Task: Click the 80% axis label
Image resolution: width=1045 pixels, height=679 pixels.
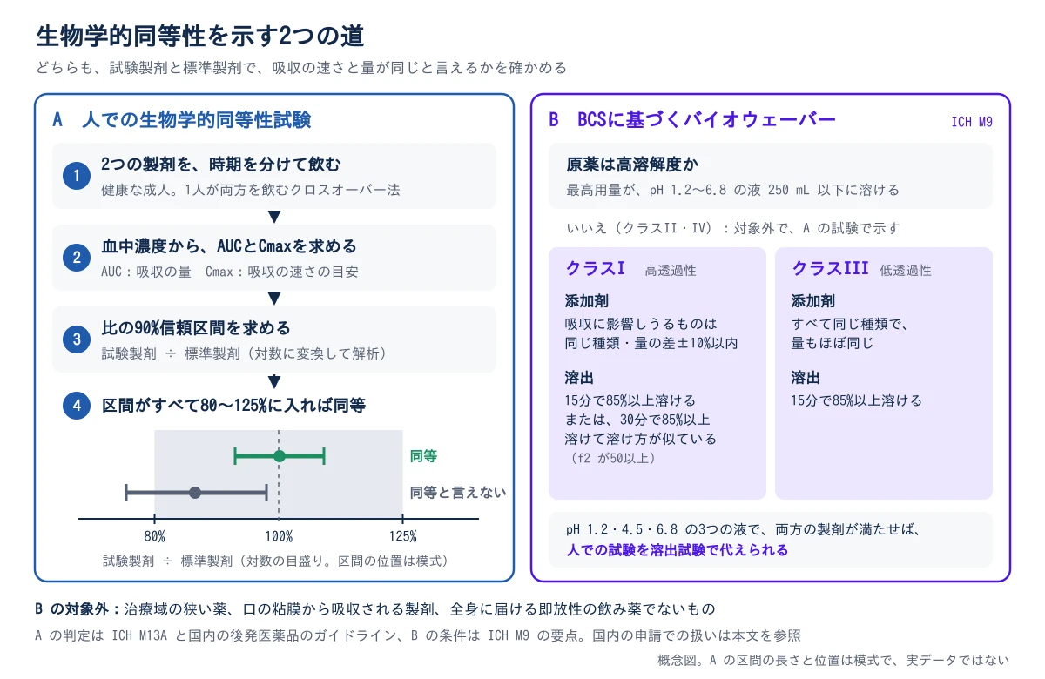Action: 155,536
